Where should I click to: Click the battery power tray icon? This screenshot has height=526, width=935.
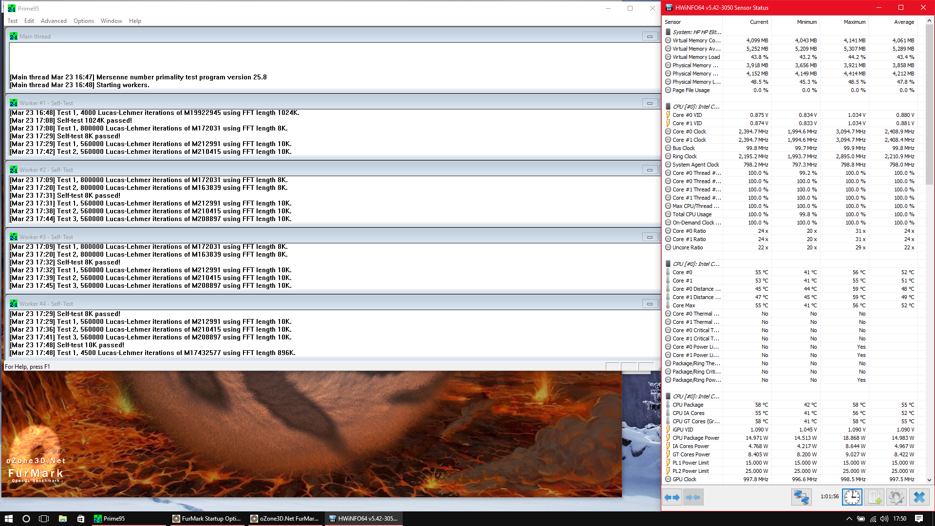click(861, 519)
